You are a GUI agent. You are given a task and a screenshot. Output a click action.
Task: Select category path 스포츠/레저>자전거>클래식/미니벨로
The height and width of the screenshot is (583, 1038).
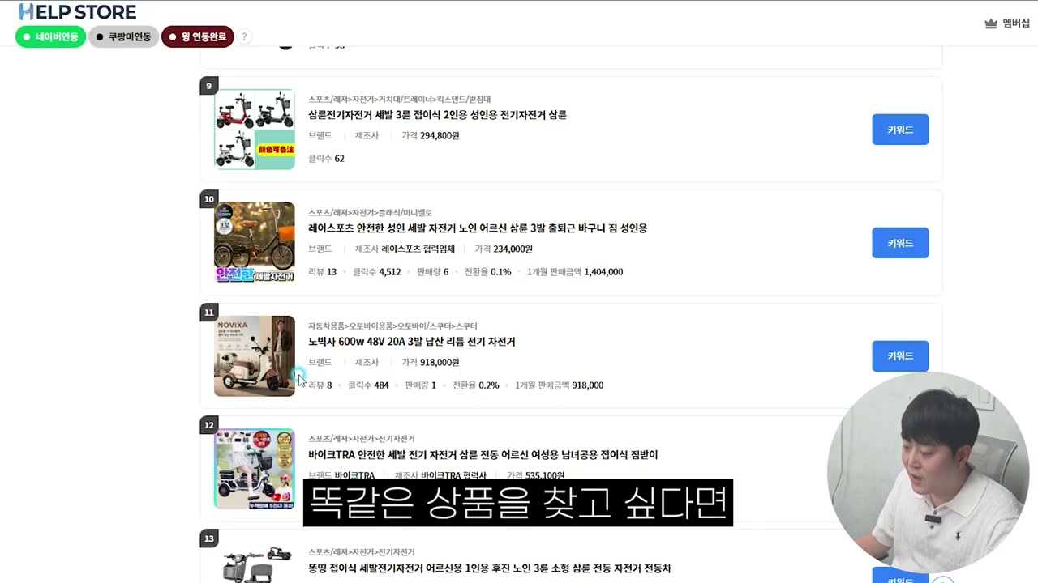pos(370,213)
